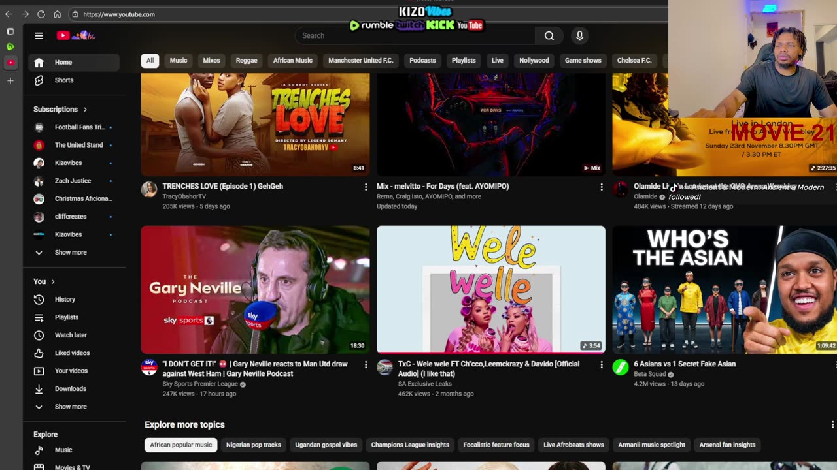
Task: Click Sky Sports channel avatar
Action: tap(149, 367)
